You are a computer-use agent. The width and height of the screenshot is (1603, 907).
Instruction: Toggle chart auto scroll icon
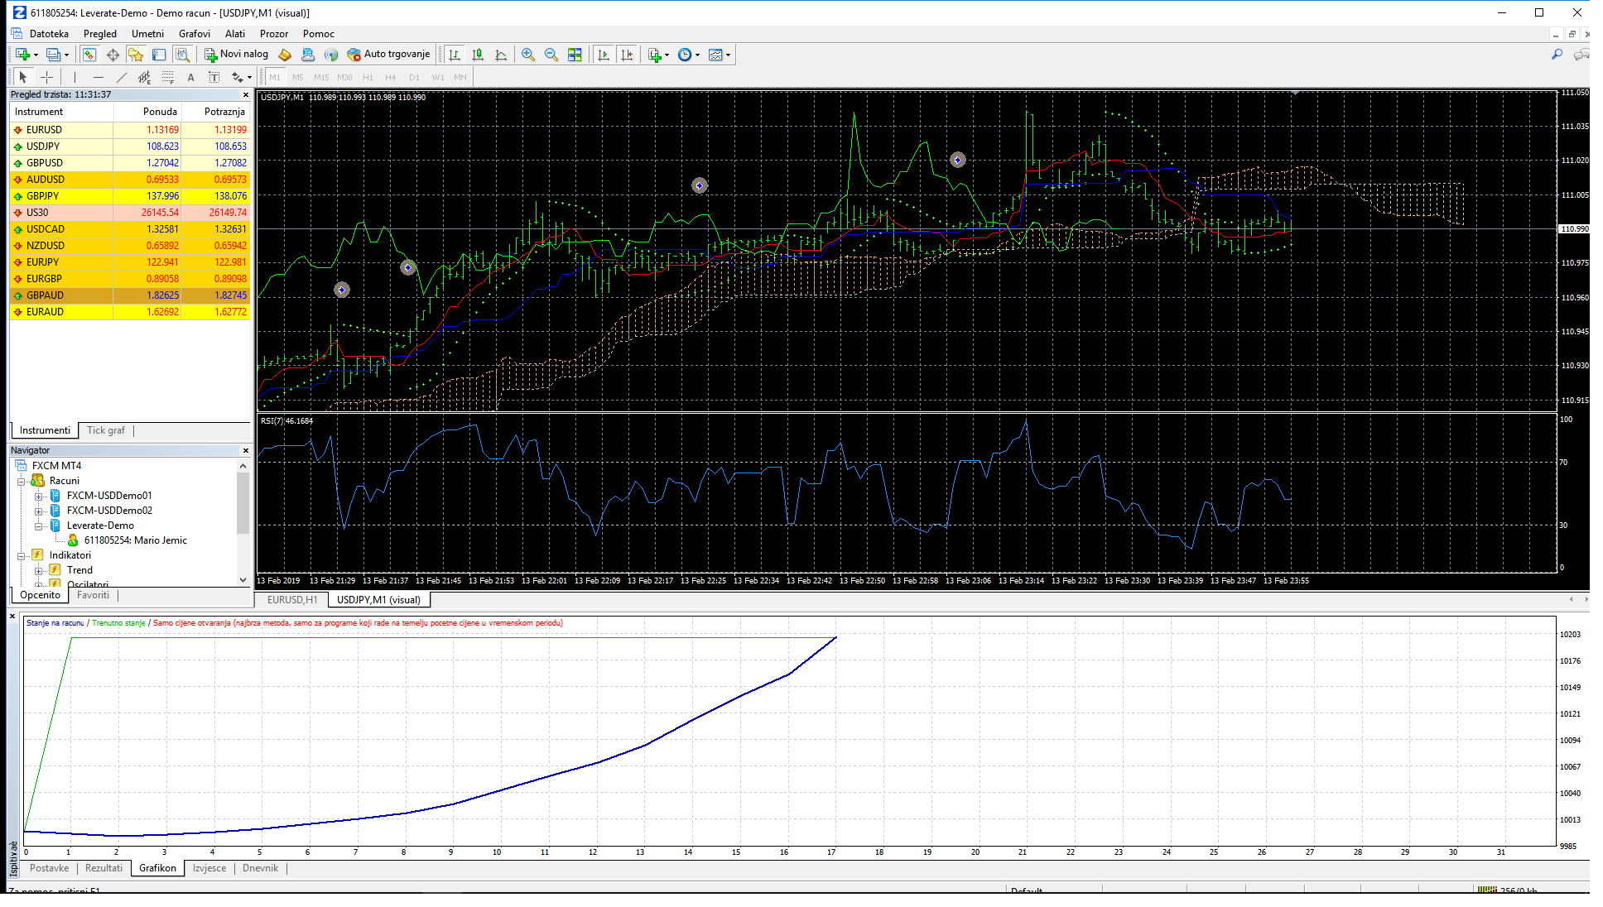click(x=604, y=55)
